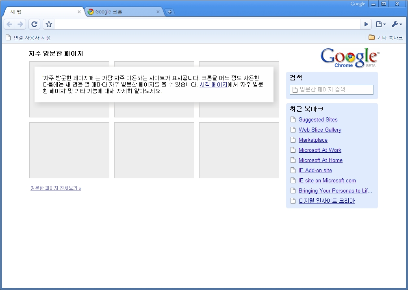The width and height of the screenshot is (408, 290).
Task: Click page icon next to IE Add-on site
Action: pyautogui.click(x=293, y=170)
